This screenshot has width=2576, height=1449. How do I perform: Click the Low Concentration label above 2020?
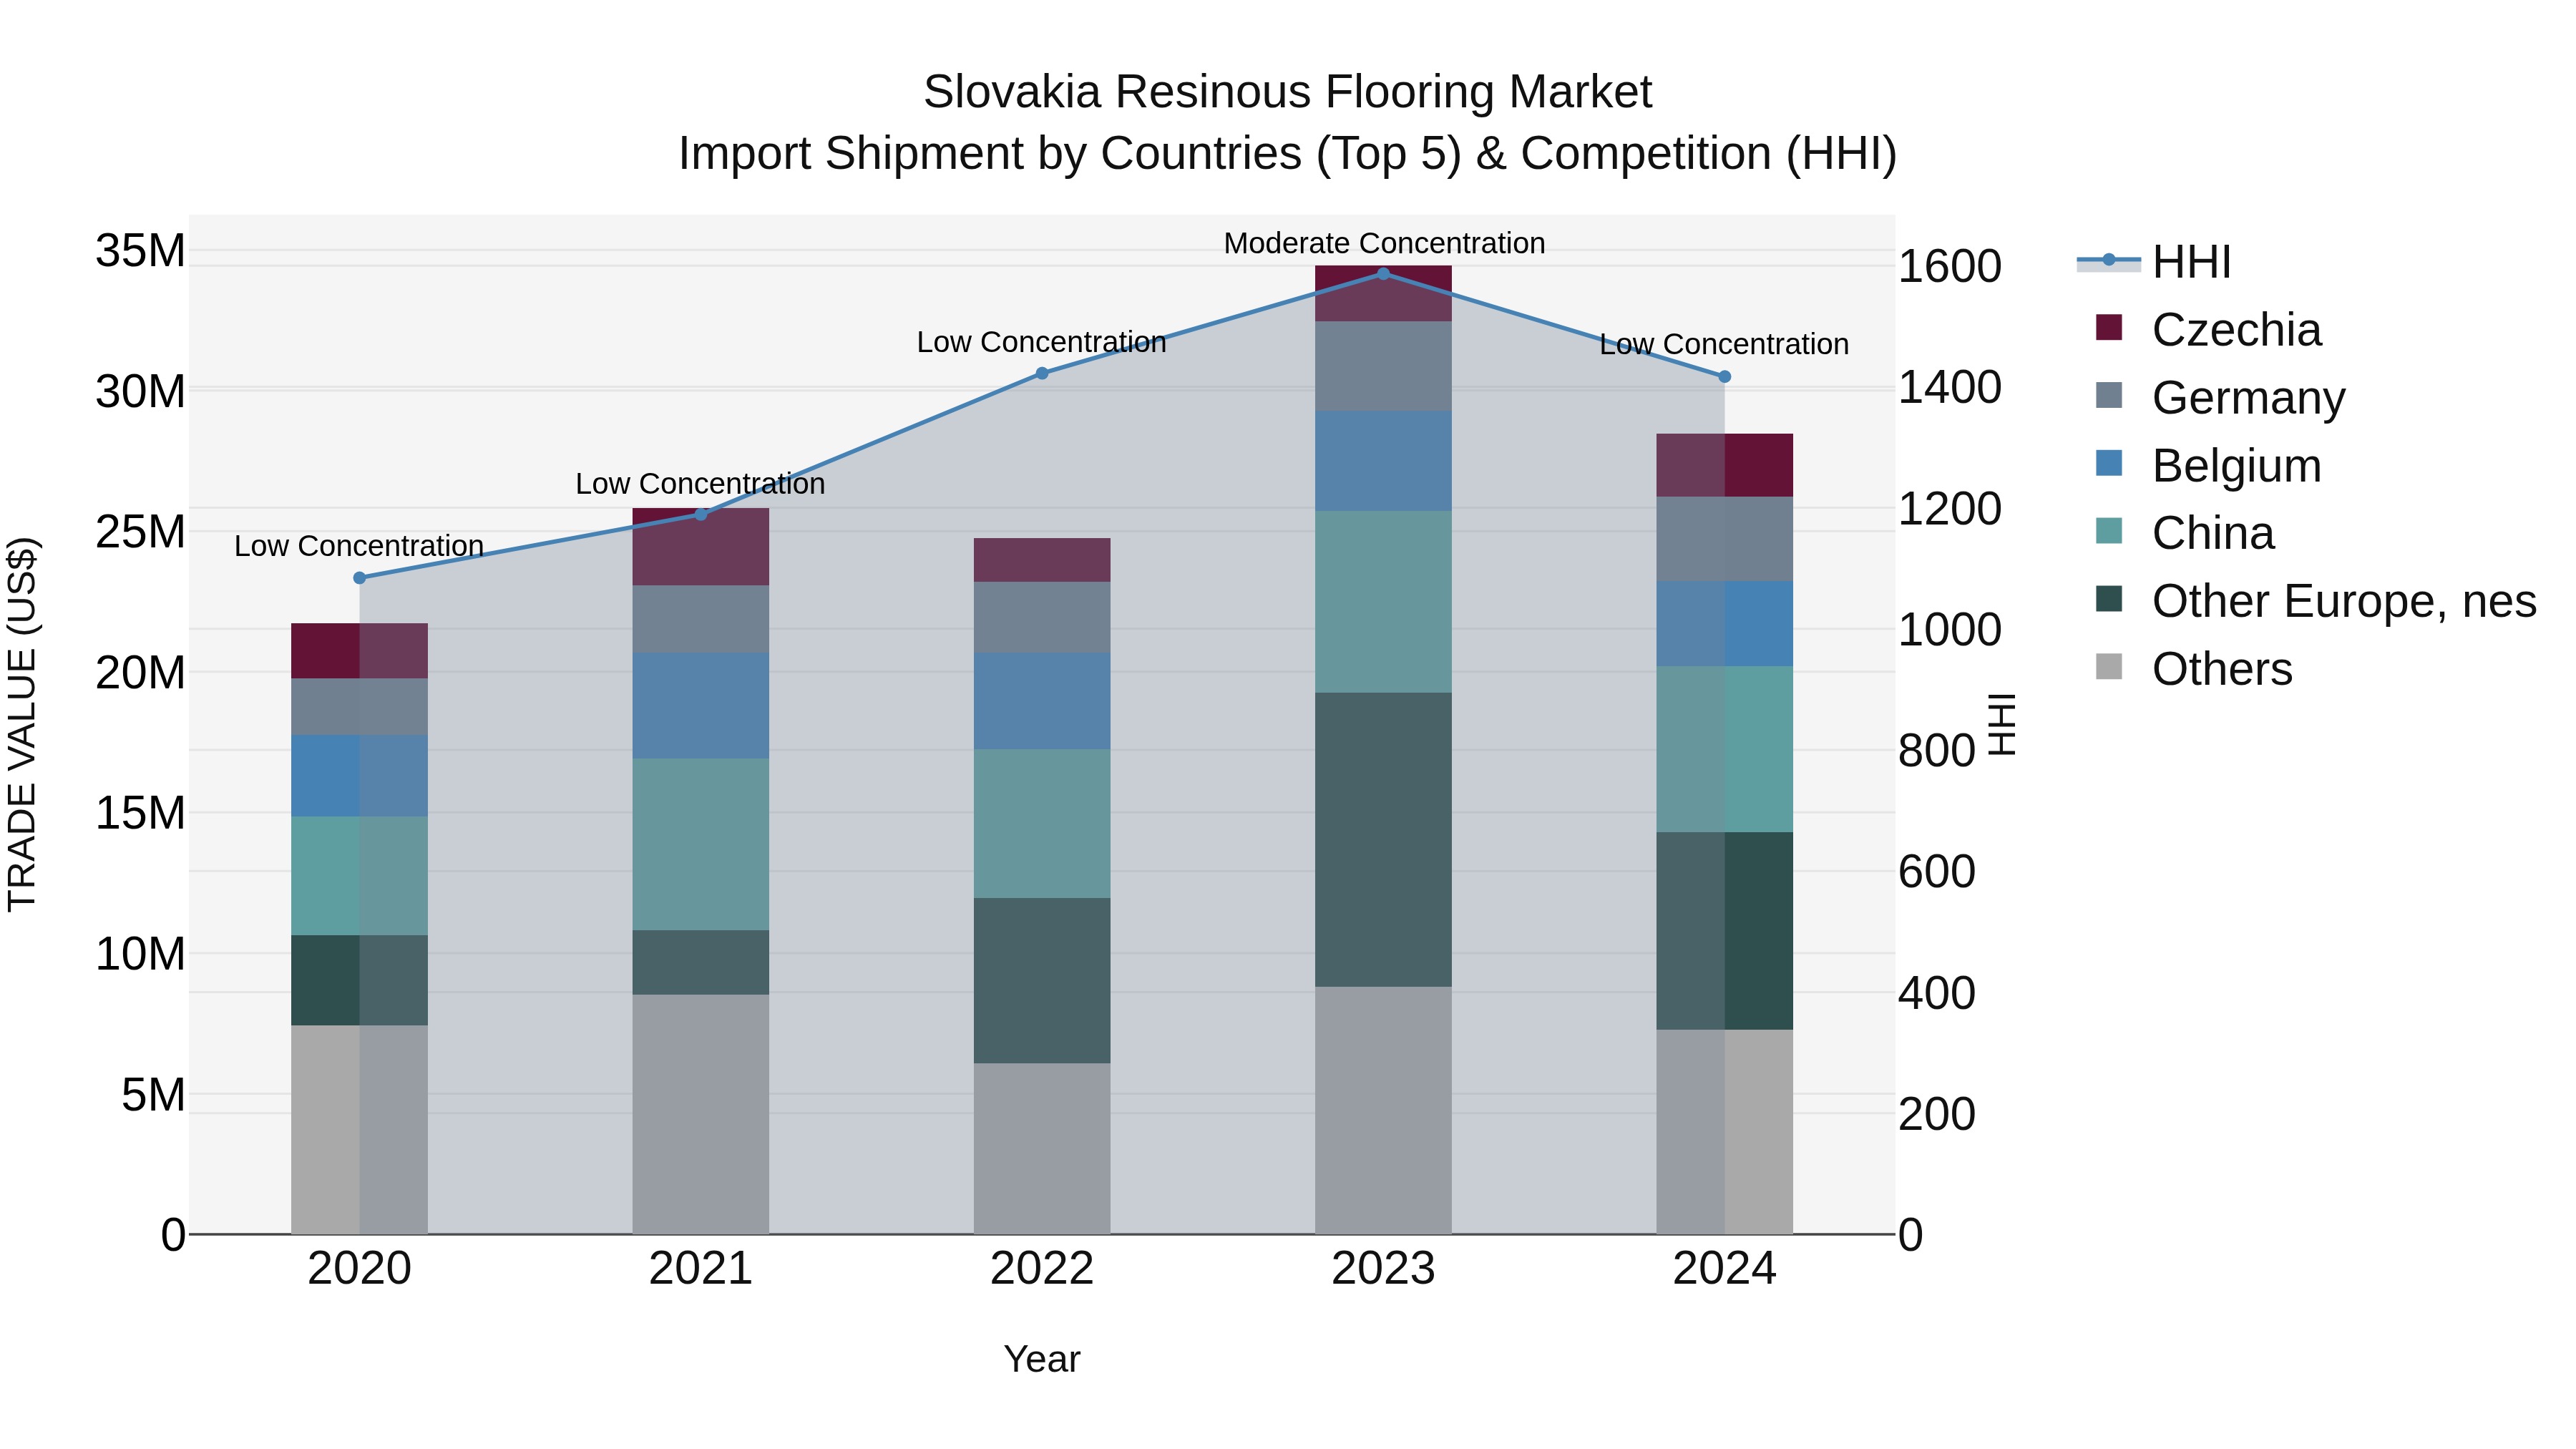pyautogui.click(x=359, y=546)
